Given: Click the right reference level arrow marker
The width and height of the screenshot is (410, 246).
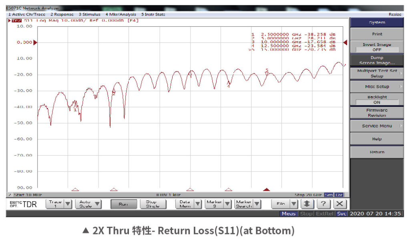Looking at the screenshot, I should (x=346, y=42).
